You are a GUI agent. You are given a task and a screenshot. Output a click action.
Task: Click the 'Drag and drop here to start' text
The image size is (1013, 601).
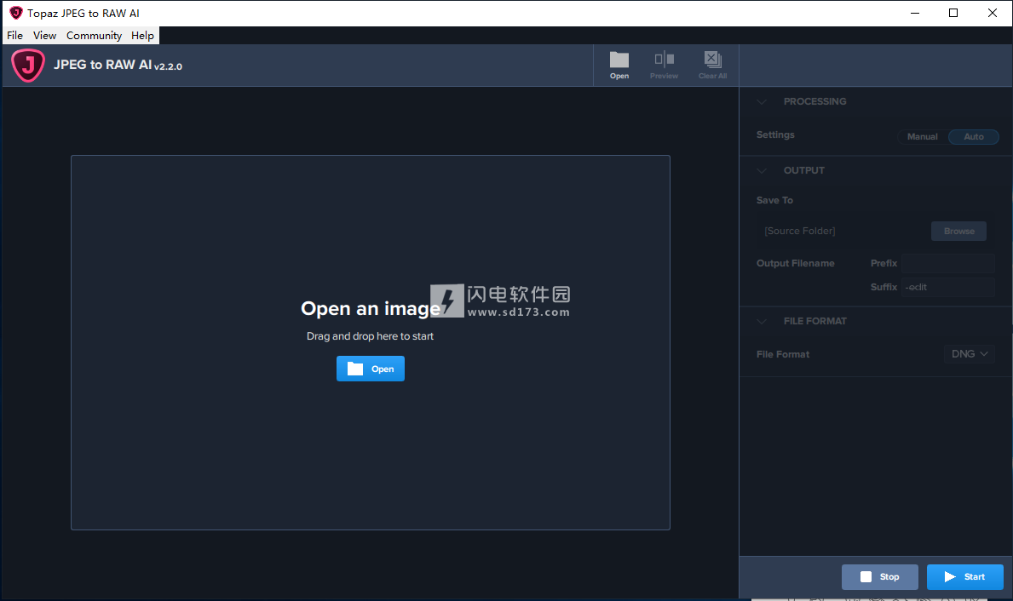pos(371,336)
